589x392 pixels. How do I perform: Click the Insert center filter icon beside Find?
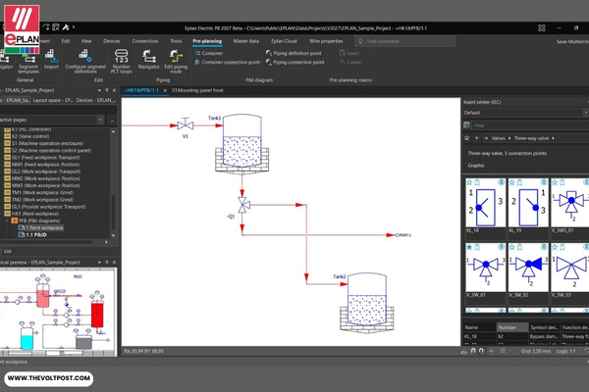[x=467, y=125]
